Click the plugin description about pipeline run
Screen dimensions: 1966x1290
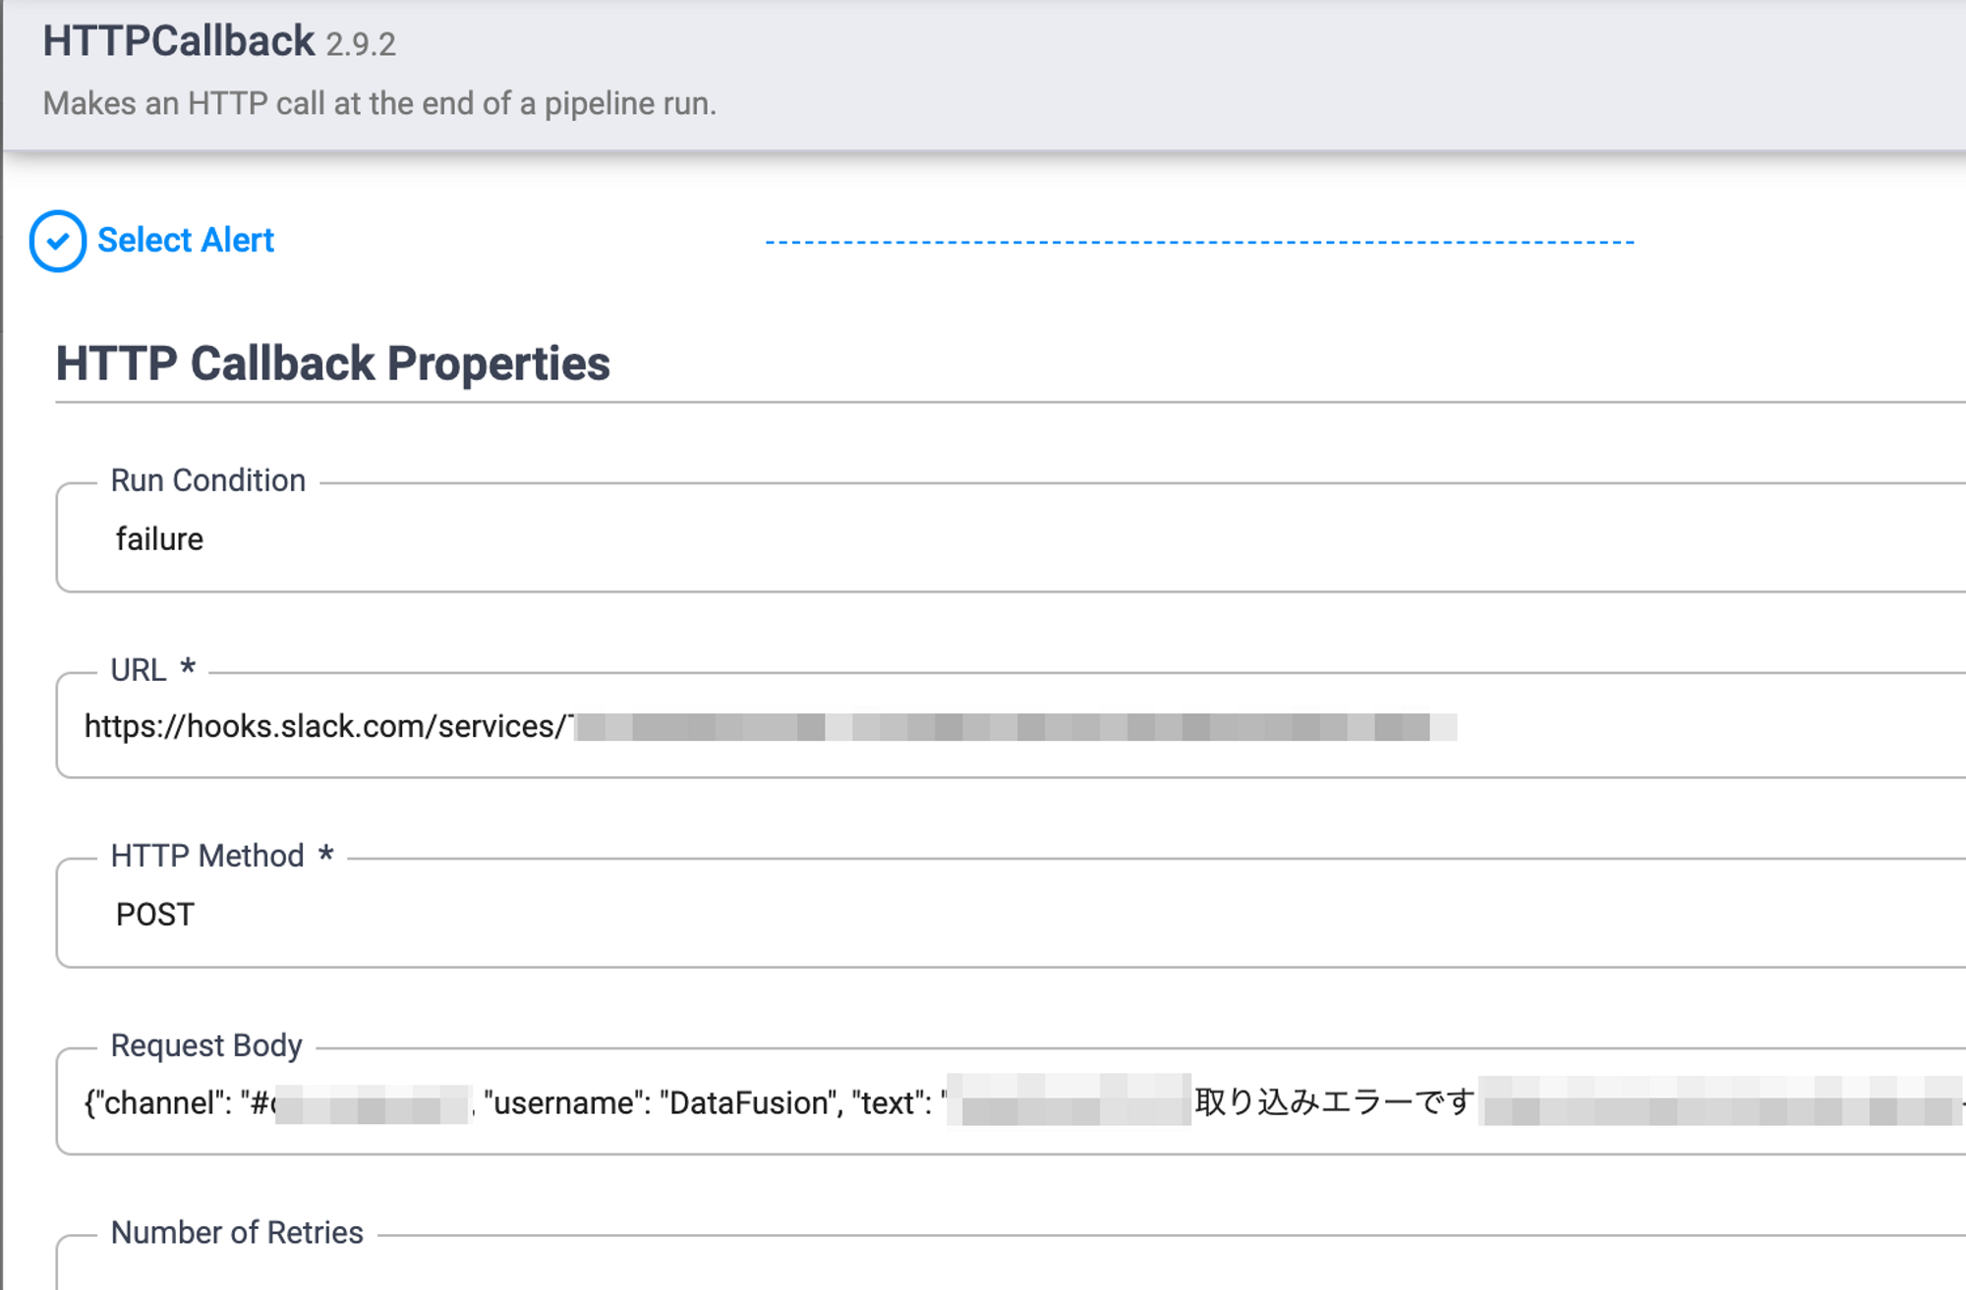tap(379, 103)
